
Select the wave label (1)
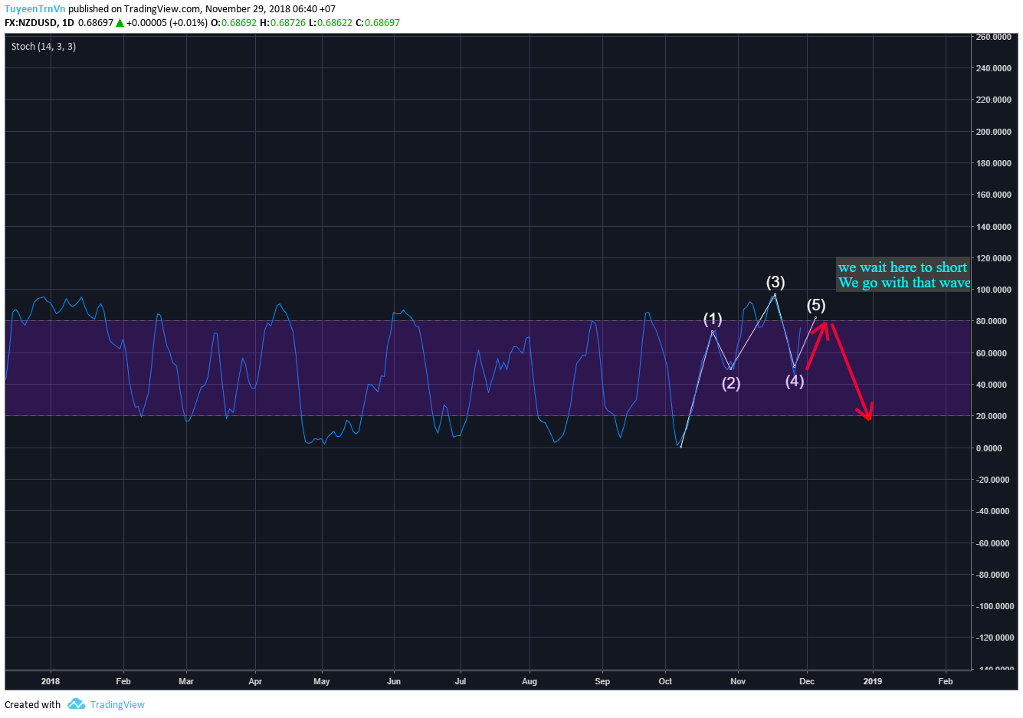click(713, 319)
